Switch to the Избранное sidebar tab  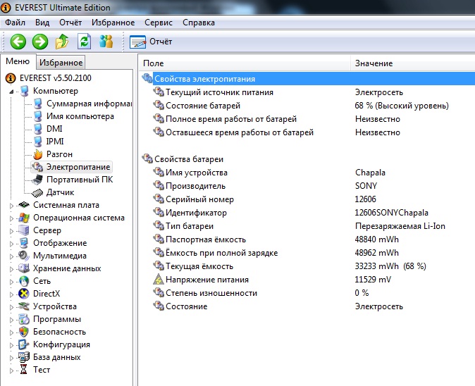click(61, 63)
